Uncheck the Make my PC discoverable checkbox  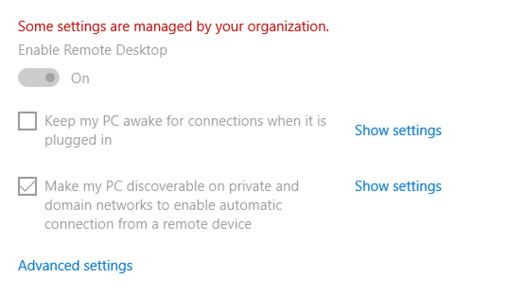click(x=27, y=186)
